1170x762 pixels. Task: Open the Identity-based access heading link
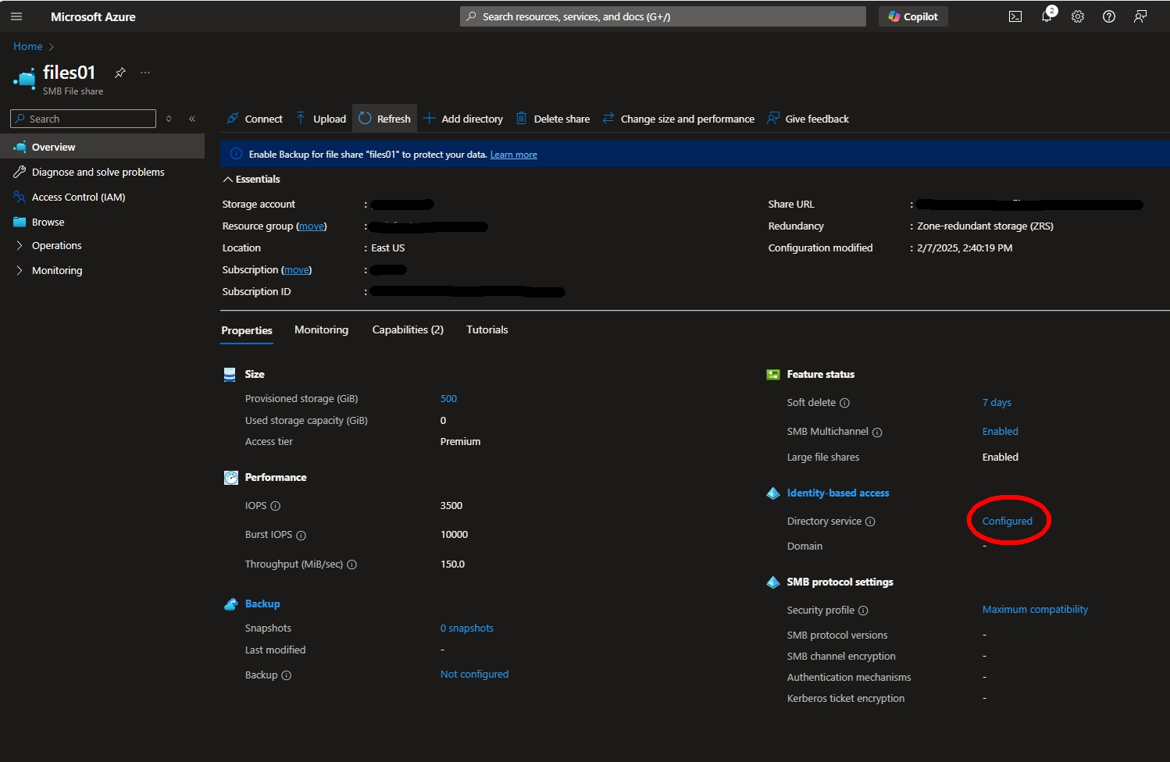837,493
